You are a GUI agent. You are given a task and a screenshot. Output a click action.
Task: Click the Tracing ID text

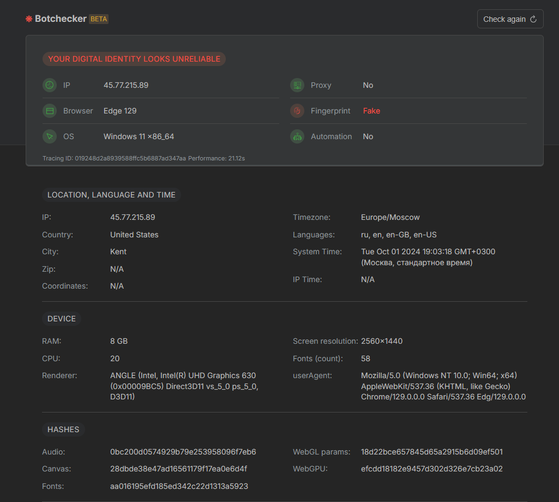click(114, 158)
